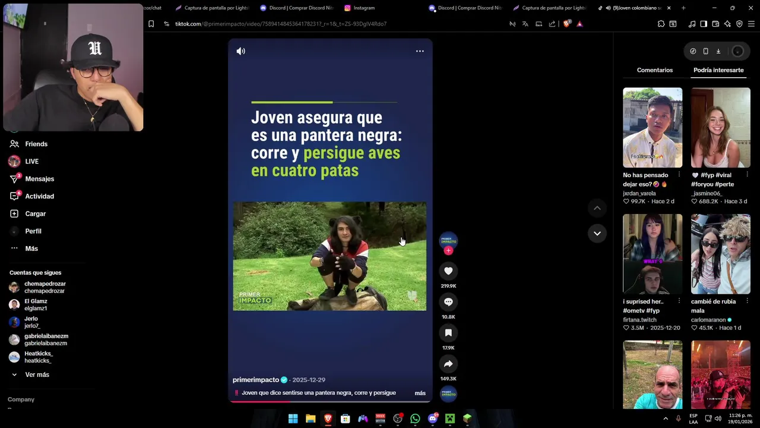
Task: Go to the next video with down chevron
Action: tap(597, 233)
